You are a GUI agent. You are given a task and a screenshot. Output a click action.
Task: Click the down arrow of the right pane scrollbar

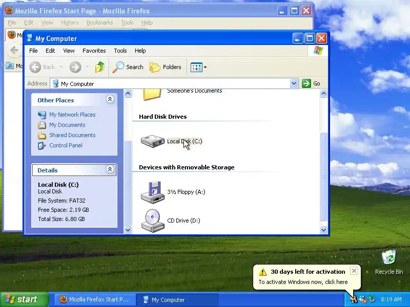click(323, 230)
